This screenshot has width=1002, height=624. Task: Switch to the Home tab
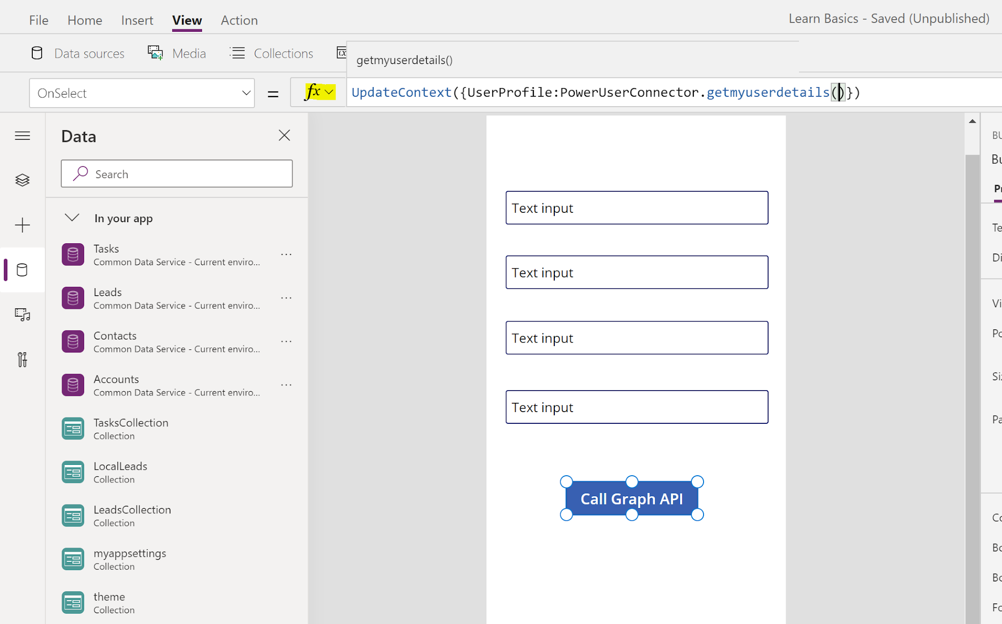click(x=85, y=20)
